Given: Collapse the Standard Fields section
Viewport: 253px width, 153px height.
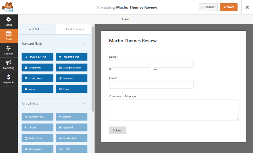Looking at the screenshot, I should 84,44.
